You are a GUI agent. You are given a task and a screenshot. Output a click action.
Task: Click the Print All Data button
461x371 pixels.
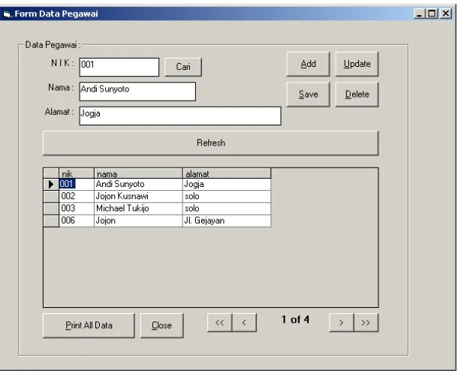coord(89,325)
